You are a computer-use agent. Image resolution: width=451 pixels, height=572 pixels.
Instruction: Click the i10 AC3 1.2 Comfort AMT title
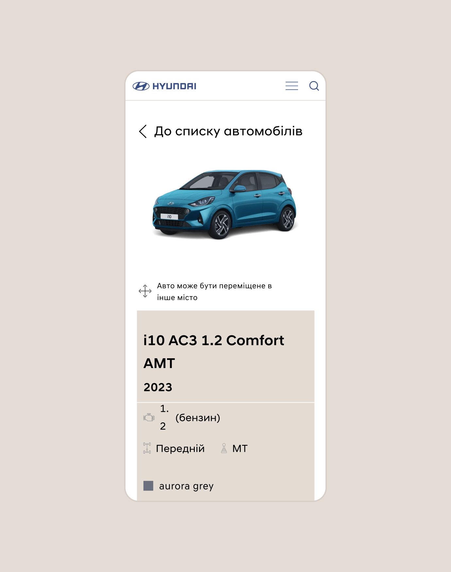tap(214, 352)
